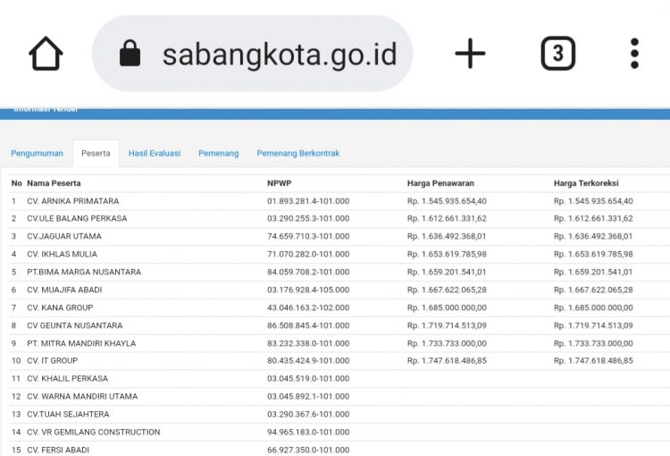Click the NPWP column header
This screenshot has width=670, height=456.
[x=279, y=183]
